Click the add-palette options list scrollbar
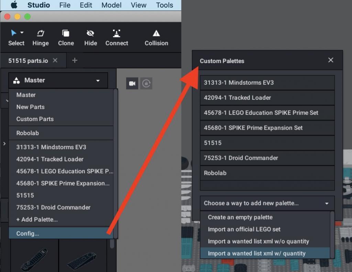The image size is (352, 272). (332, 235)
